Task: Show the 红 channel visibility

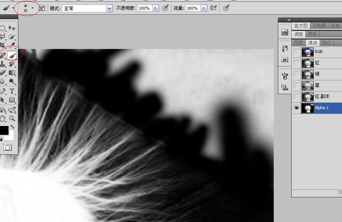Action: click(297, 63)
